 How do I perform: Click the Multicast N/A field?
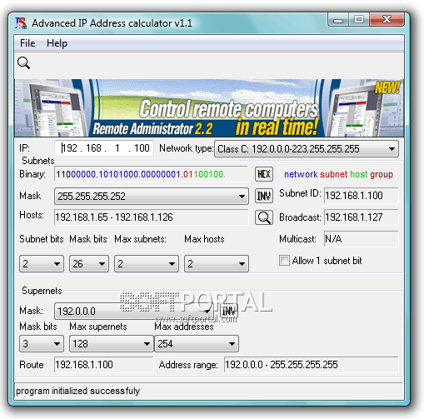click(362, 239)
